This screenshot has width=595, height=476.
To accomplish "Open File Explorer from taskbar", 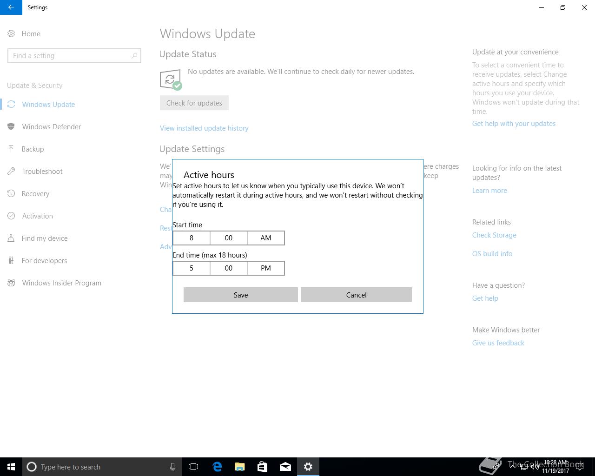I will click(240, 467).
